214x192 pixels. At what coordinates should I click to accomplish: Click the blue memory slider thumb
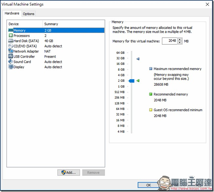[132, 81]
